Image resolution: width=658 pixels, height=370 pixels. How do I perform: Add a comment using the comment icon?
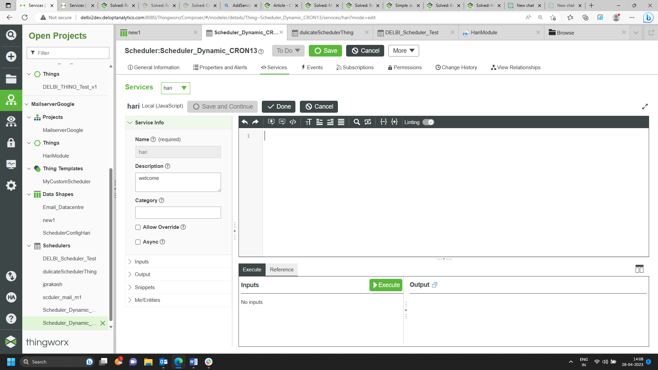point(271,122)
